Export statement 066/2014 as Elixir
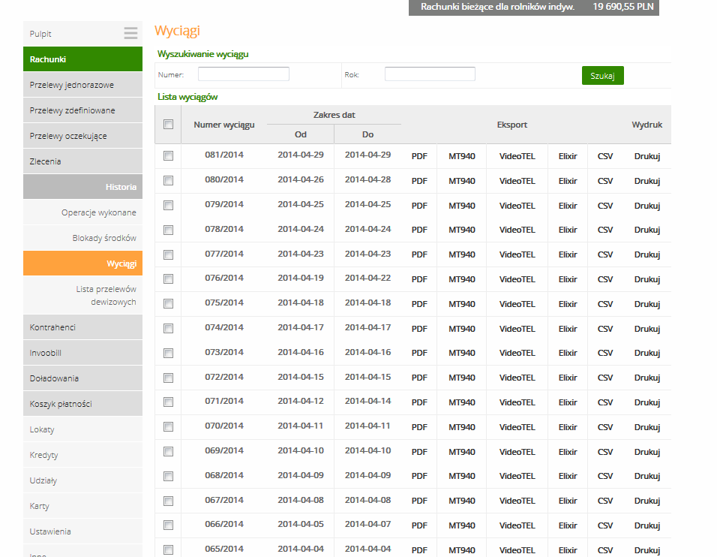 pos(568,525)
